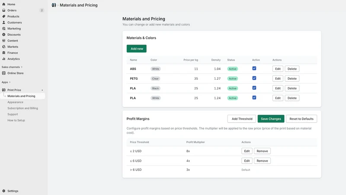Edit the PETG Clear material

click(x=278, y=78)
